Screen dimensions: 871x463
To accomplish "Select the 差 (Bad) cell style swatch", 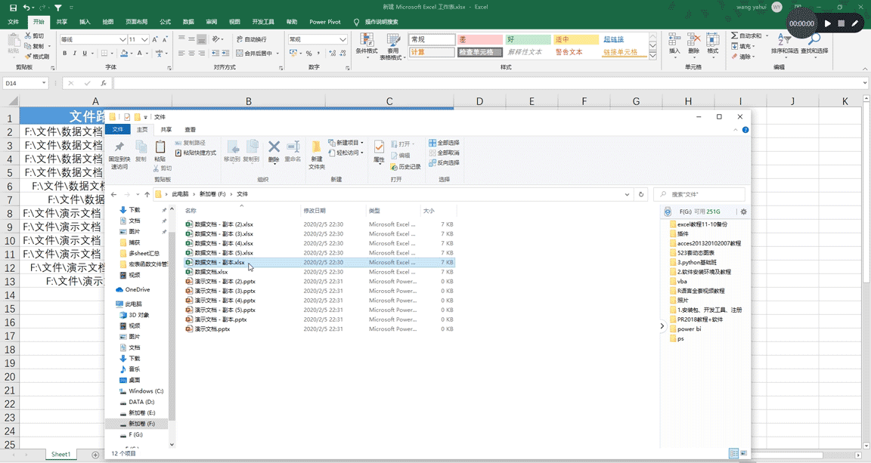I will tap(480, 39).
